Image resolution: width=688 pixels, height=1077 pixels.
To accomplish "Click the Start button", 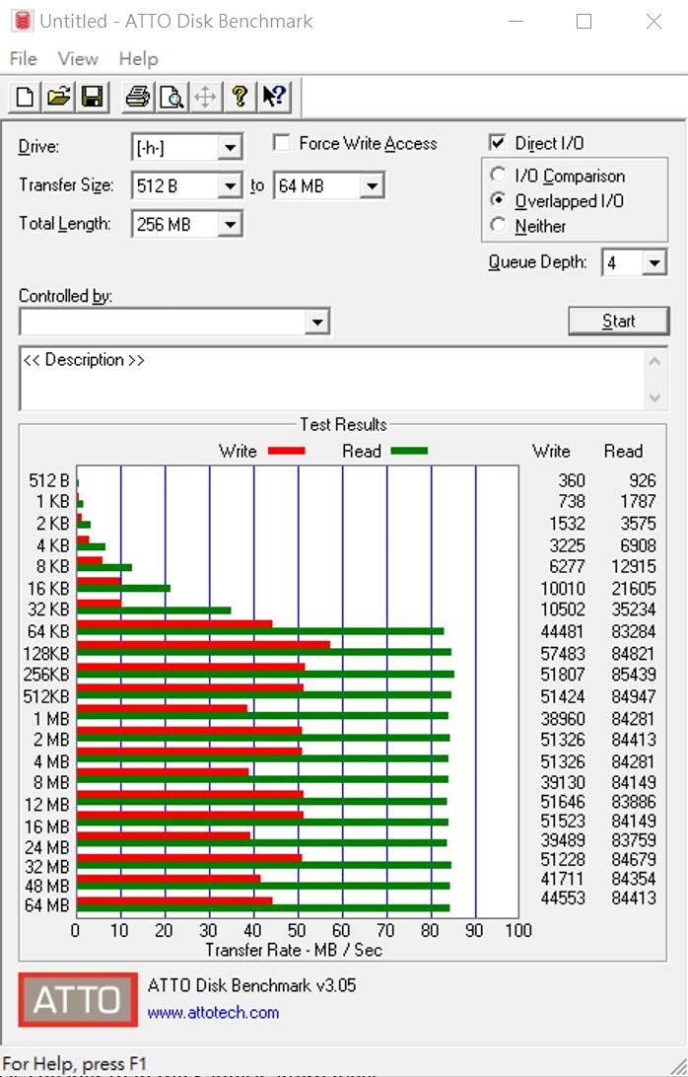I will [x=619, y=321].
